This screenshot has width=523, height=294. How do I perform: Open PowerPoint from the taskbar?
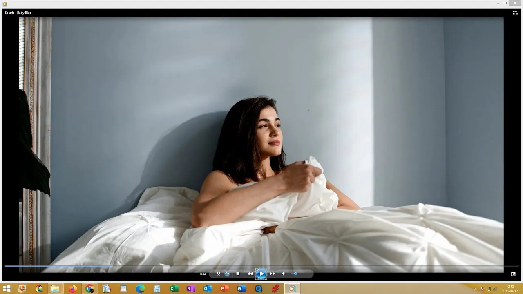224,289
